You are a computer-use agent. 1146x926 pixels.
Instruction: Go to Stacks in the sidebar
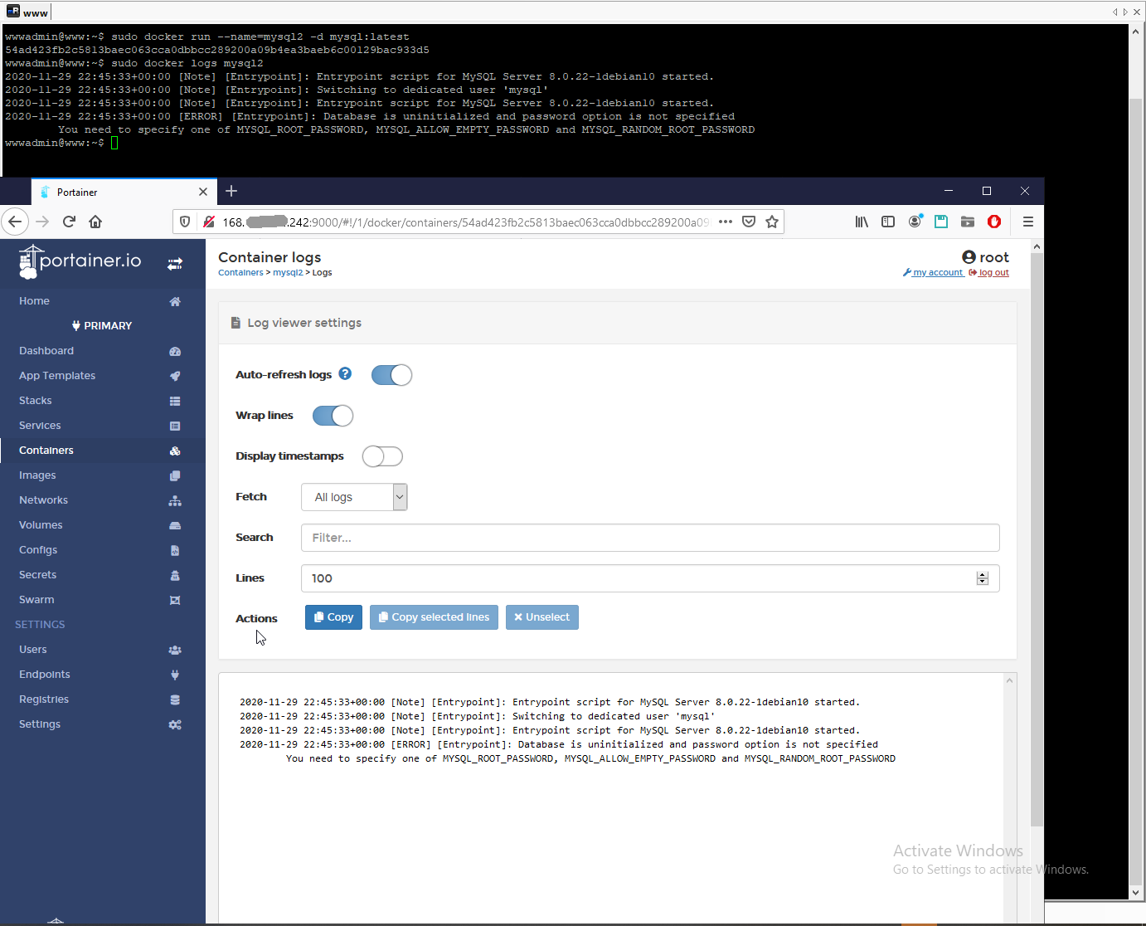coord(36,401)
